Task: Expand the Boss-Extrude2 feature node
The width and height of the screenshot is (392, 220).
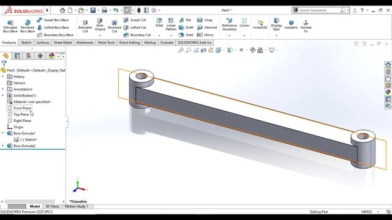Action: click(3, 145)
